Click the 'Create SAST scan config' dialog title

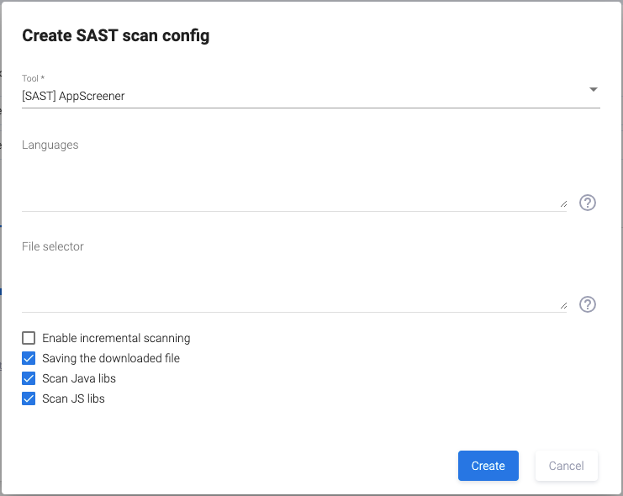point(115,35)
